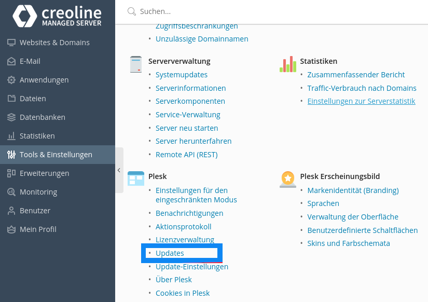Open Service-Verwaltung link
428x302 pixels.
[x=188, y=115]
